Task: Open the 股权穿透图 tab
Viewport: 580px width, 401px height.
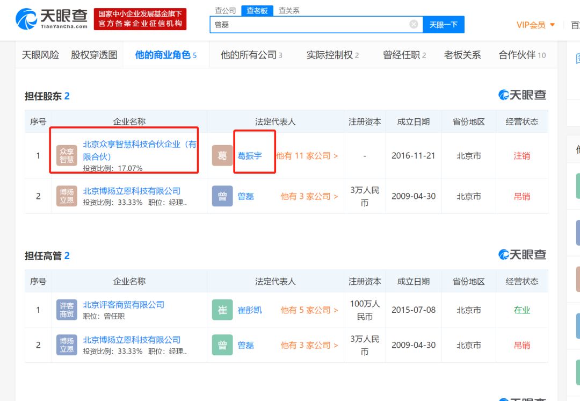Action: point(94,55)
